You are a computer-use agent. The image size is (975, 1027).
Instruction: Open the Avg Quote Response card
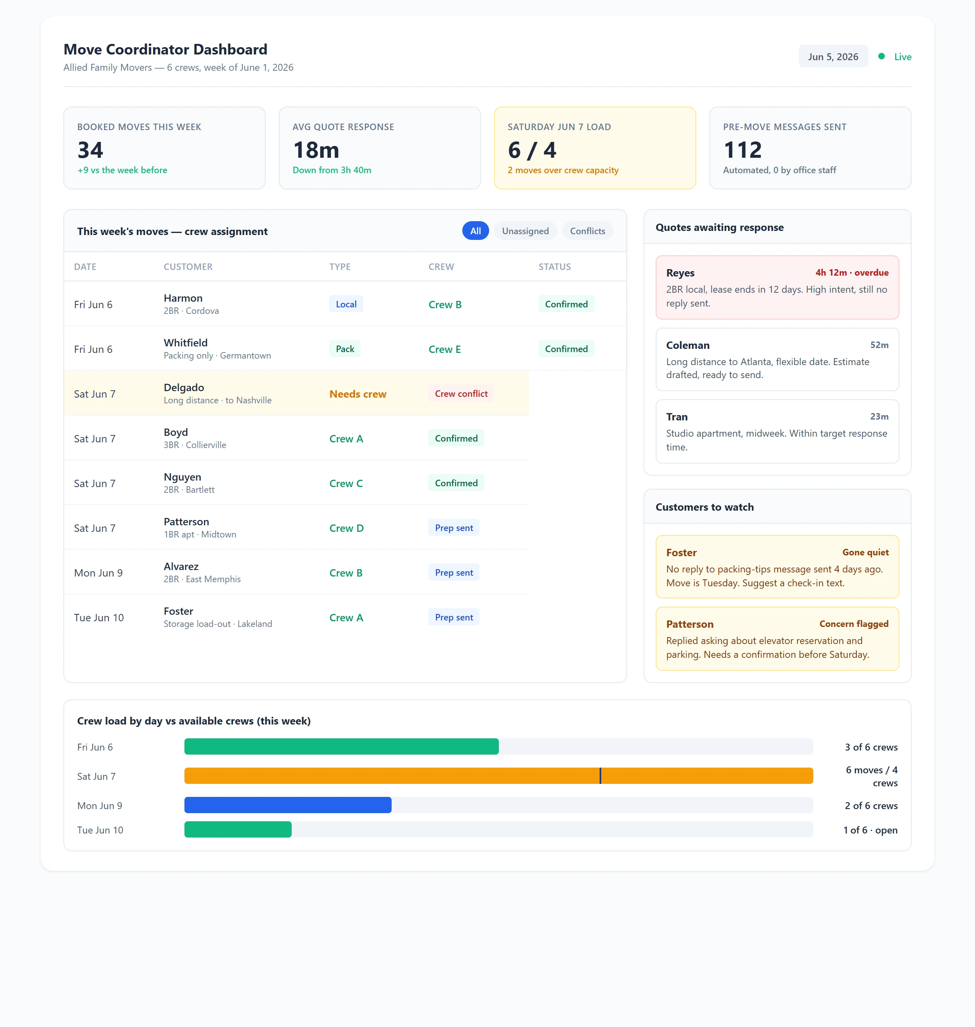(379, 148)
